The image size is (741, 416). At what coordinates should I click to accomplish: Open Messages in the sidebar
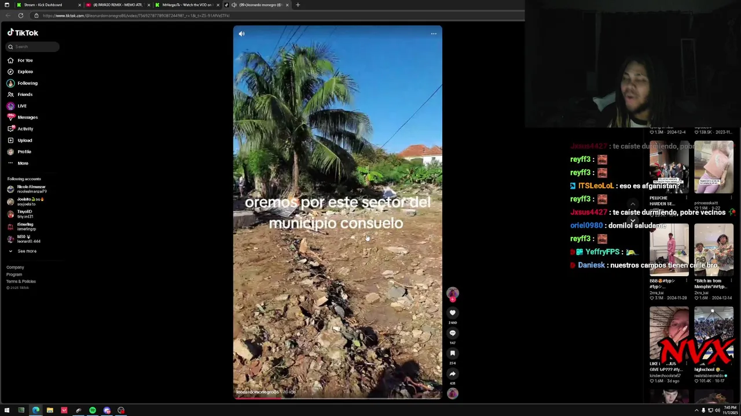[23, 117]
